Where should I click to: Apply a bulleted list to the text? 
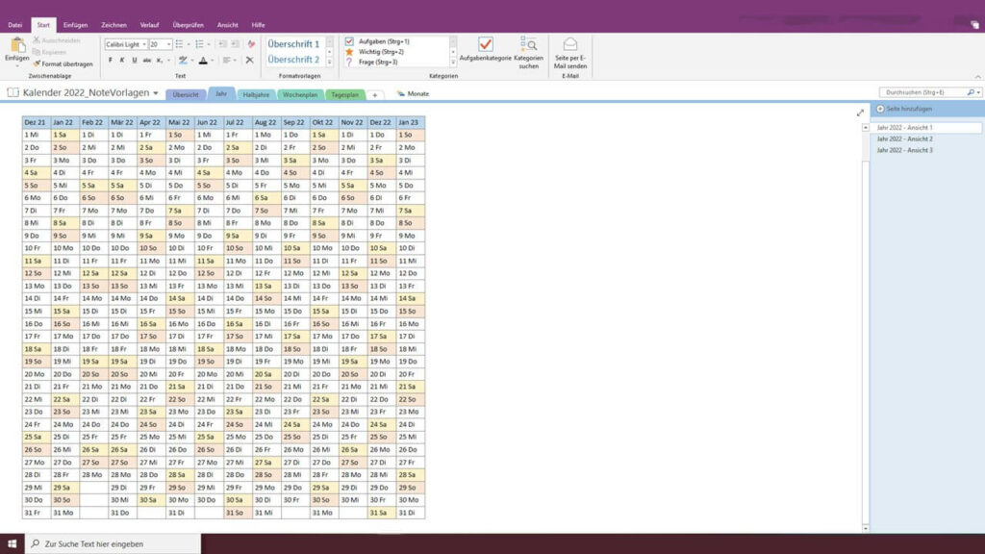180,44
